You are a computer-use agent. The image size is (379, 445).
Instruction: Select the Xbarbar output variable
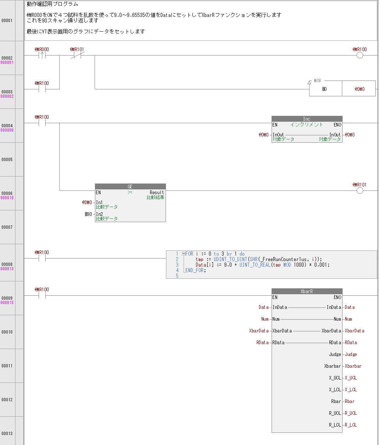[x=353, y=366]
